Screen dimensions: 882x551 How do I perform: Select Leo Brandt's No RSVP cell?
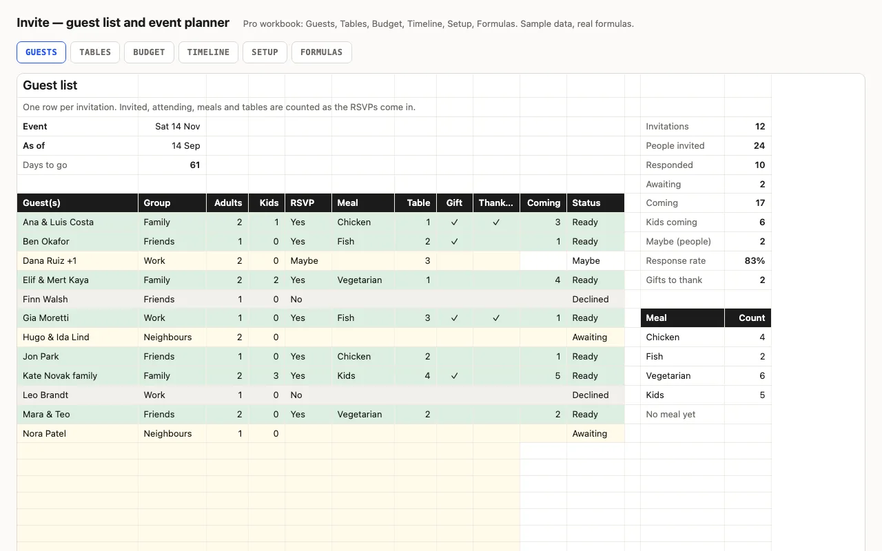coord(309,395)
